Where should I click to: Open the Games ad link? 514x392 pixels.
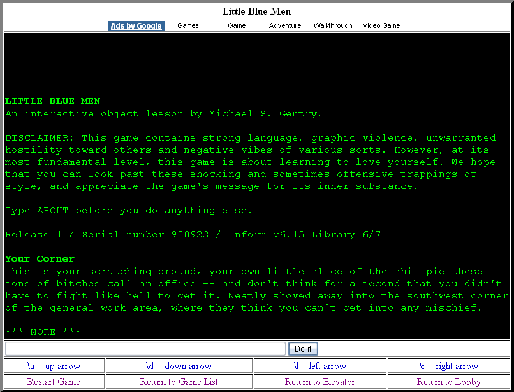[x=188, y=26]
